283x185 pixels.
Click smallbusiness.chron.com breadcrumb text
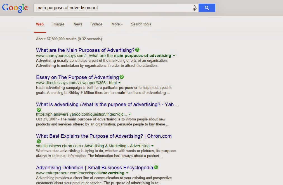(93, 146)
